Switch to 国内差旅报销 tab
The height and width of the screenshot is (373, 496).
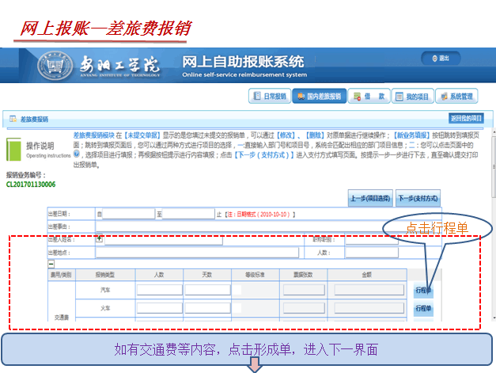319,97
